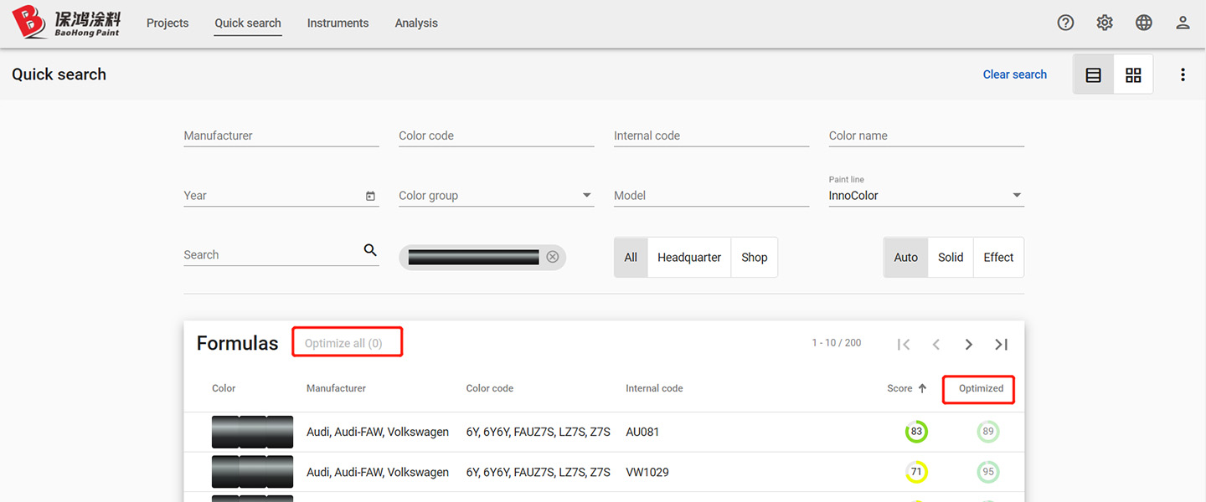1206x502 pixels.
Task: Open the help question mark icon
Action: tap(1065, 23)
